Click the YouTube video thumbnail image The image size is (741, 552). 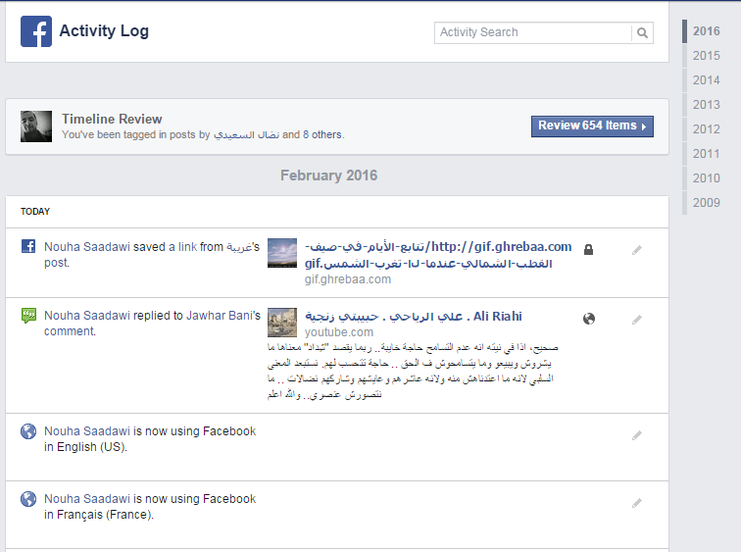click(x=282, y=323)
